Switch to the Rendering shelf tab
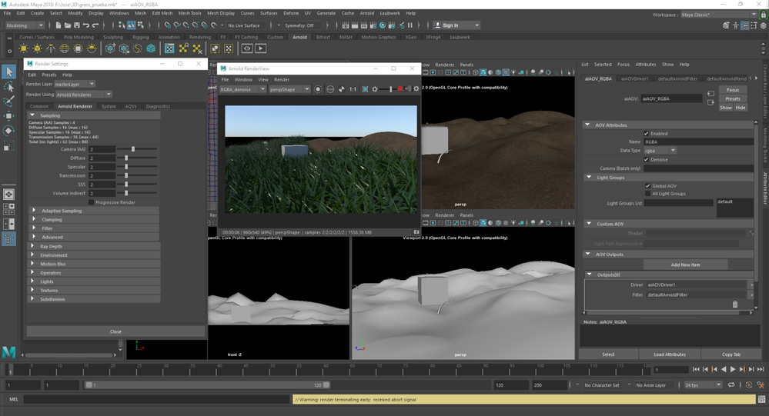This screenshot has height=416, width=769. tap(199, 37)
